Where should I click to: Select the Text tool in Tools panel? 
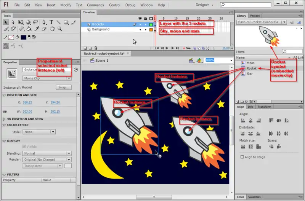(51, 22)
